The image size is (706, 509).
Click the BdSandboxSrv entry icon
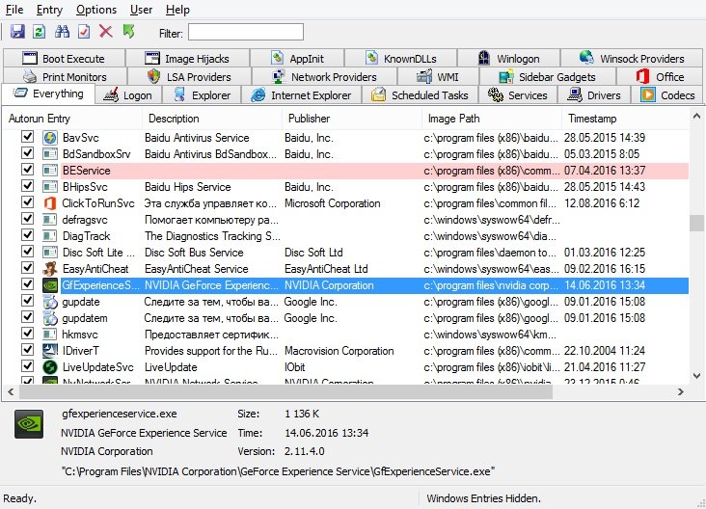point(50,154)
